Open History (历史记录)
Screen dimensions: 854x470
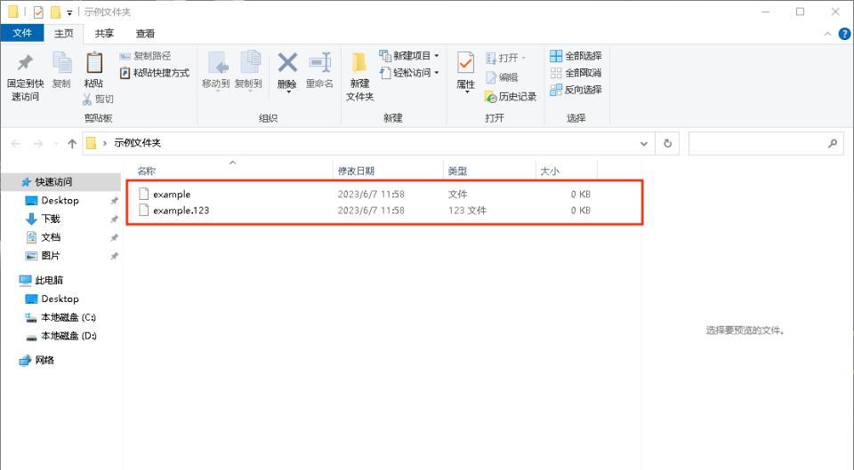511,96
